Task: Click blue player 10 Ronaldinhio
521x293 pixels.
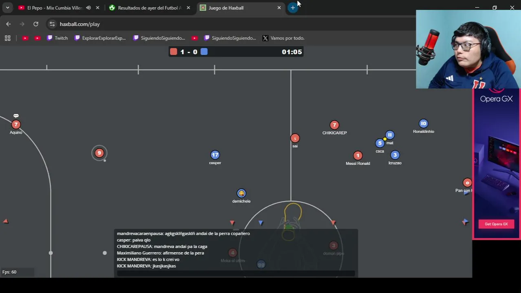Action: click(423, 123)
